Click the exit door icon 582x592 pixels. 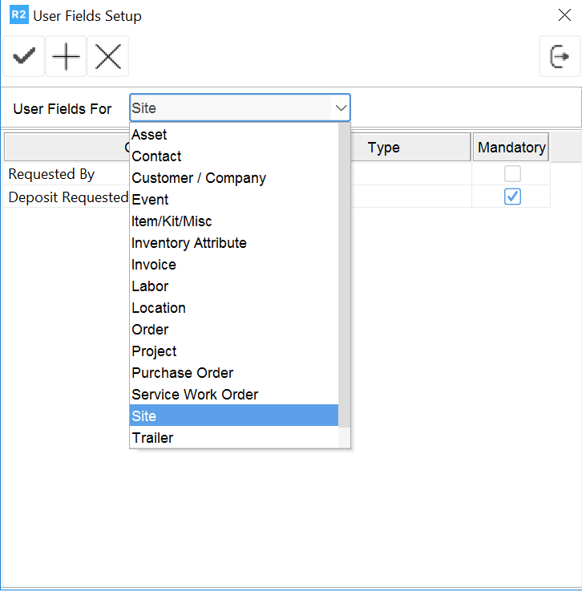pyautogui.click(x=559, y=57)
